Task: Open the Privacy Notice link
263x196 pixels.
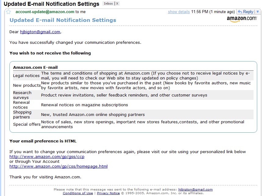Action: pos(108,193)
